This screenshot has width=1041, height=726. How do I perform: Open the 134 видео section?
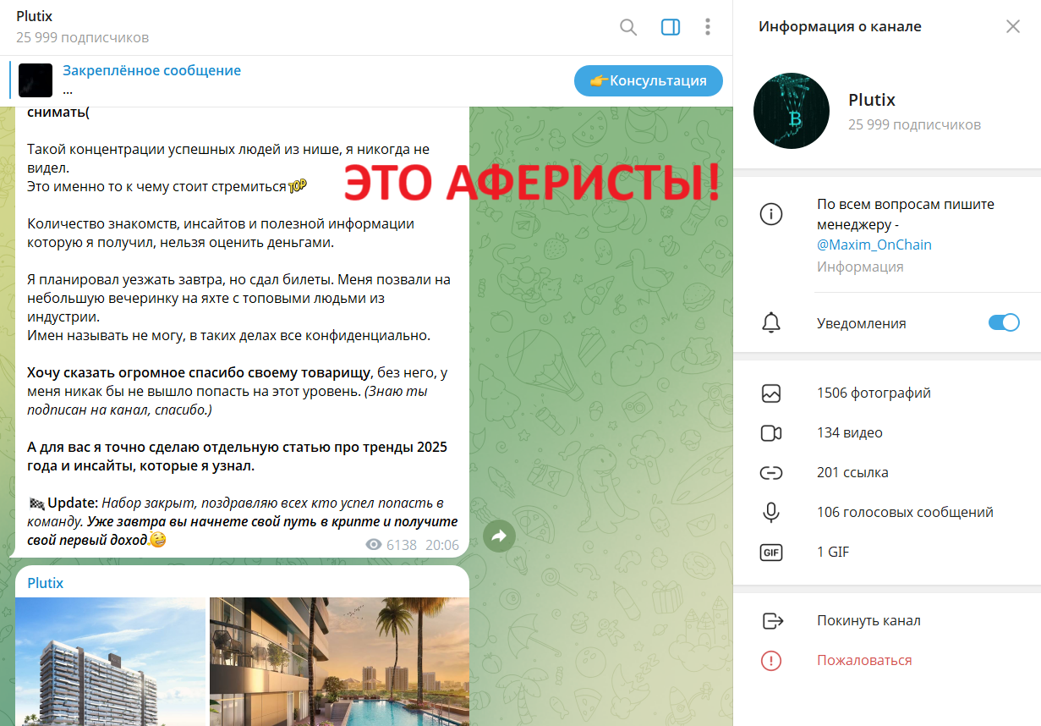(887, 432)
